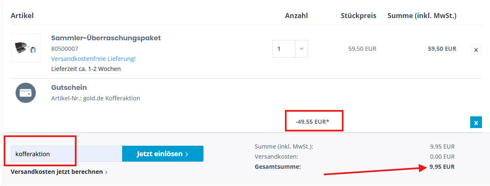Screen dimensions: 490x186
Task: Click the Summe (inkl. MwSt.) column header
Action: [x=422, y=16]
